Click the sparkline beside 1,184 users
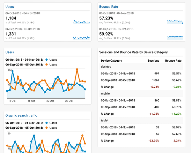This screenshot has width=191, height=153. tap(81, 22)
